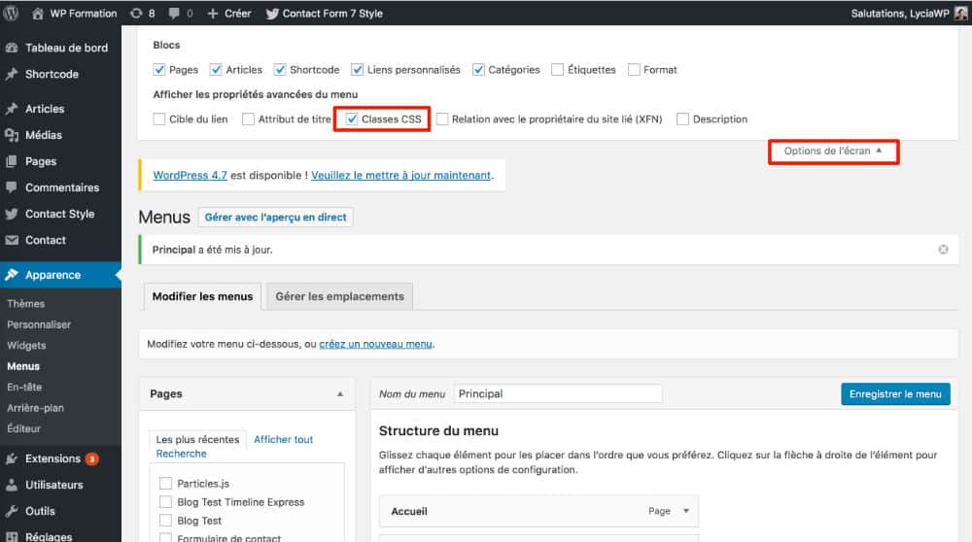Switch to Modifier les menus tab
This screenshot has width=972, height=542.
coord(203,296)
